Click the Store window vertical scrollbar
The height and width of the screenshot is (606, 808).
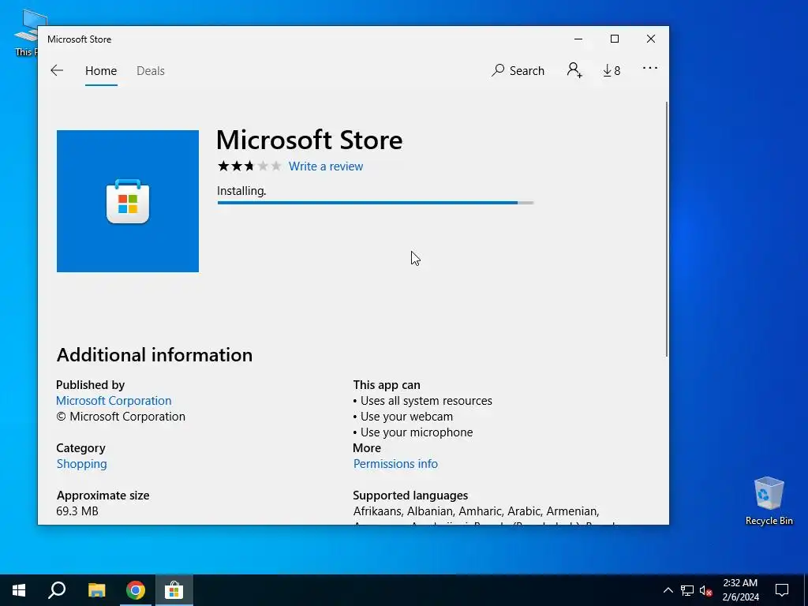pos(666,230)
